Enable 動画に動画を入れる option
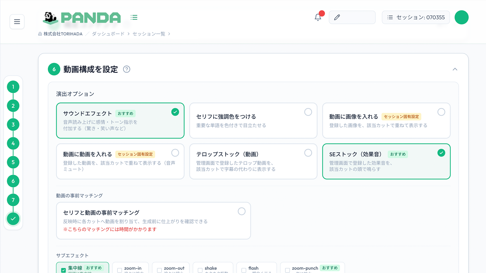Image resolution: width=486 pixels, height=273 pixels. coord(120,162)
